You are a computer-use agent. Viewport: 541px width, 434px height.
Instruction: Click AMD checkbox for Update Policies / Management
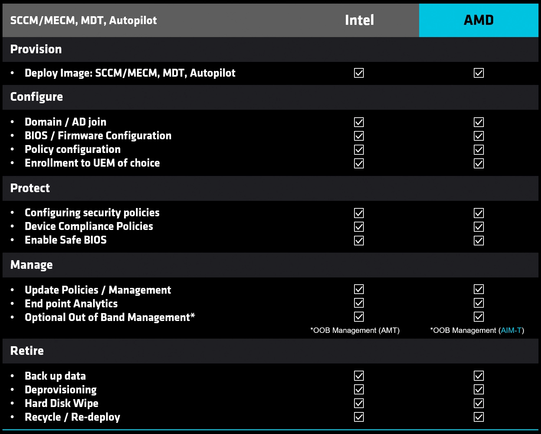click(478, 289)
